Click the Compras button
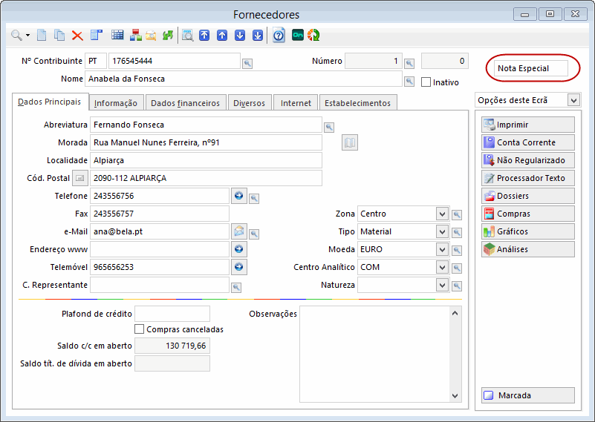Viewport: 595px width, 422px height. pyautogui.click(x=528, y=214)
